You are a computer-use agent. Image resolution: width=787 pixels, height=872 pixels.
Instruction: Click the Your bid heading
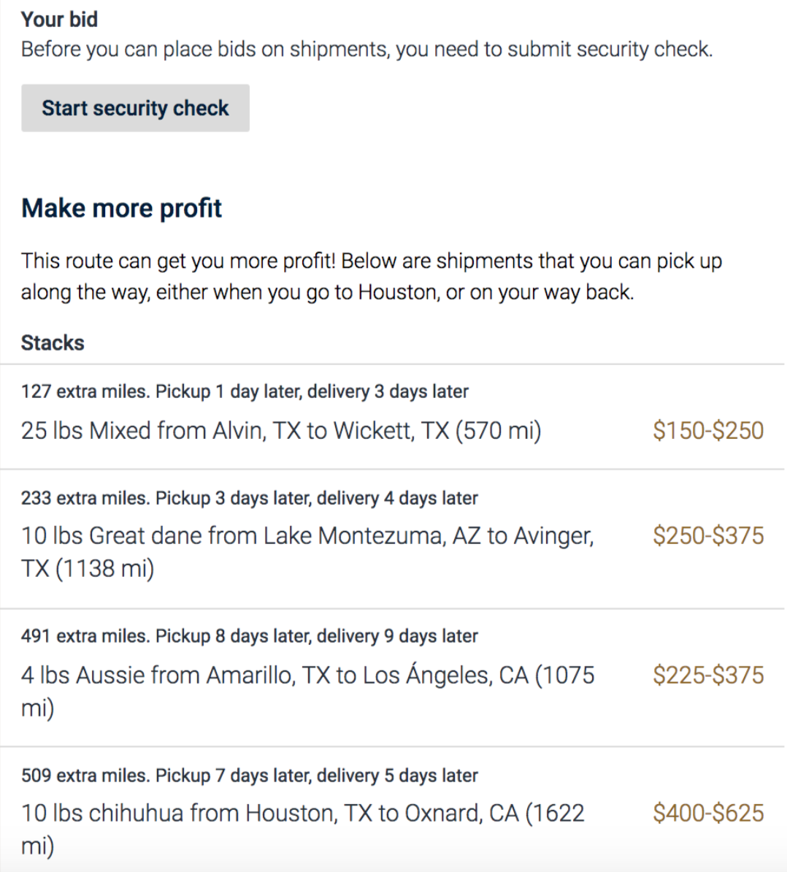coord(59,20)
